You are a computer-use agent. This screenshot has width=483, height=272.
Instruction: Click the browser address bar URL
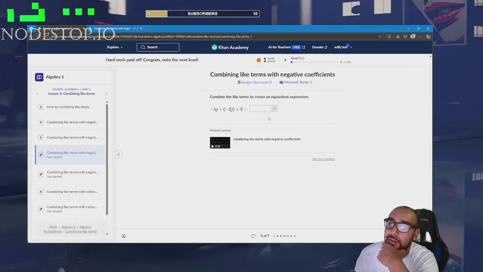[151, 37]
